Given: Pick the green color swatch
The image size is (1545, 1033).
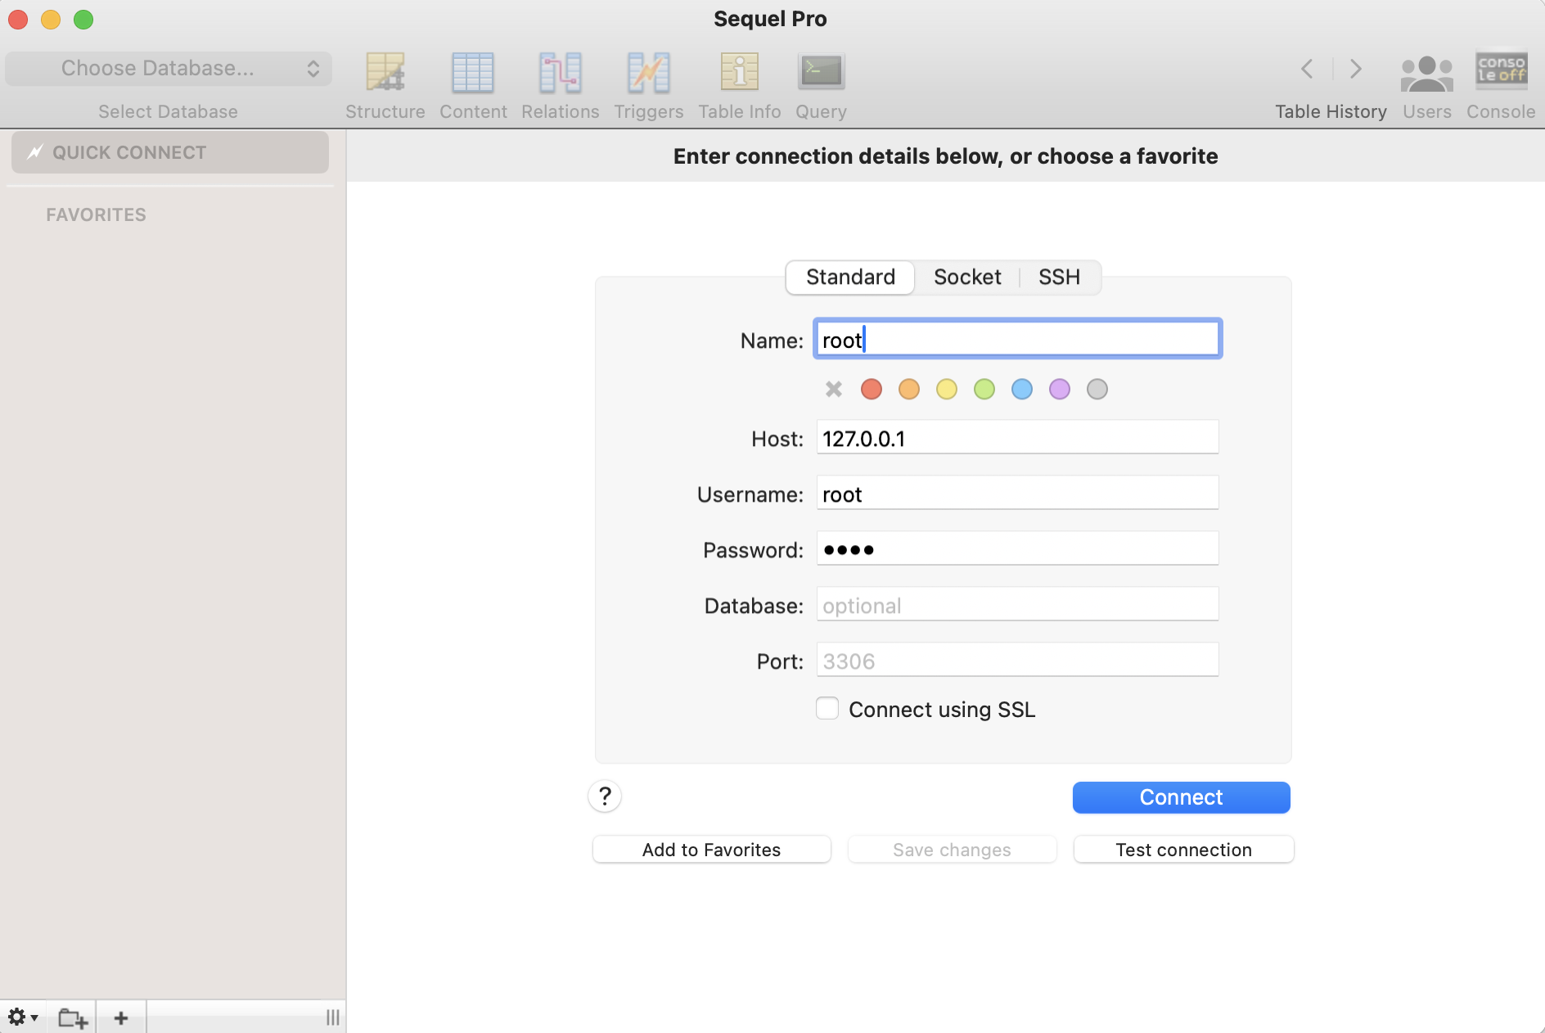Looking at the screenshot, I should coord(984,389).
